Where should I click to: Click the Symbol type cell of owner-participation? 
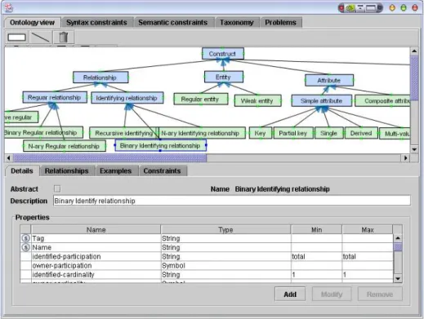225,265
